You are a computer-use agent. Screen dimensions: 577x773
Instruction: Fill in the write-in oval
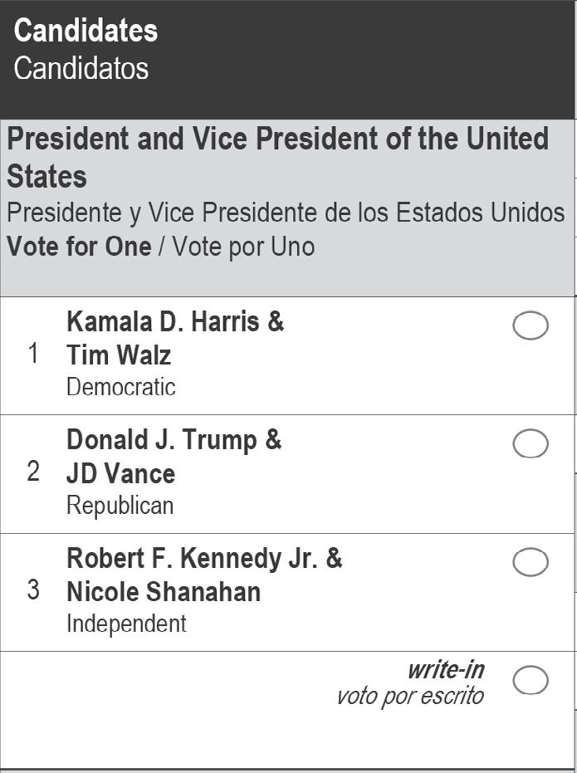(531, 681)
